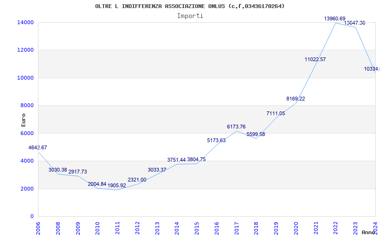Click the Importi subtitle
380x237 pixels.
(190, 16)
